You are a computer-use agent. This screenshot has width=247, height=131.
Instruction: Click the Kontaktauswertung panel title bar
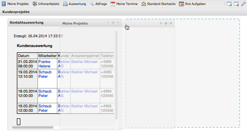pyautogui.click(x=32, y=23)
